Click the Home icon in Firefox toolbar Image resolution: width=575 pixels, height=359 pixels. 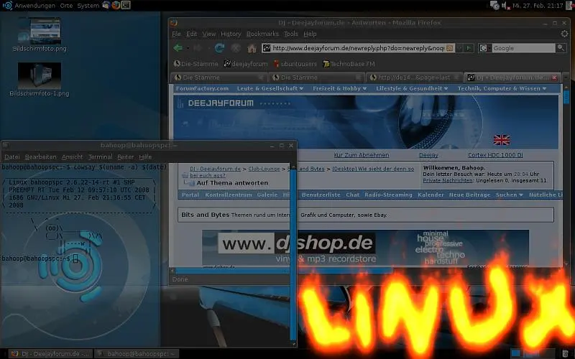[252, 48]
